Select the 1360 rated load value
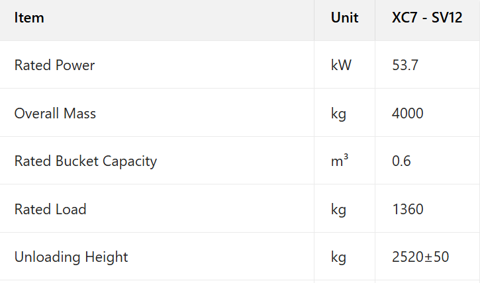Image resolution: width=480 pixels, height=283 pixels. point(407,210)
